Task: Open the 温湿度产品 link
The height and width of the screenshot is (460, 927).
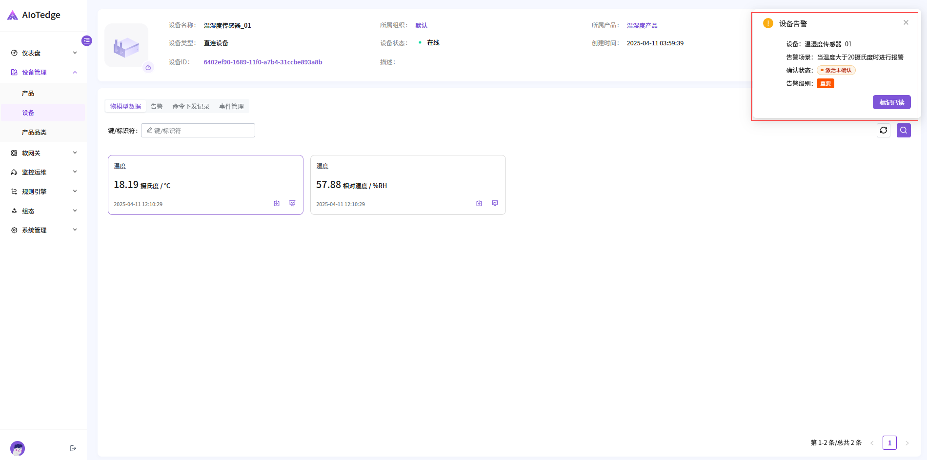Action: coord(642,25)
